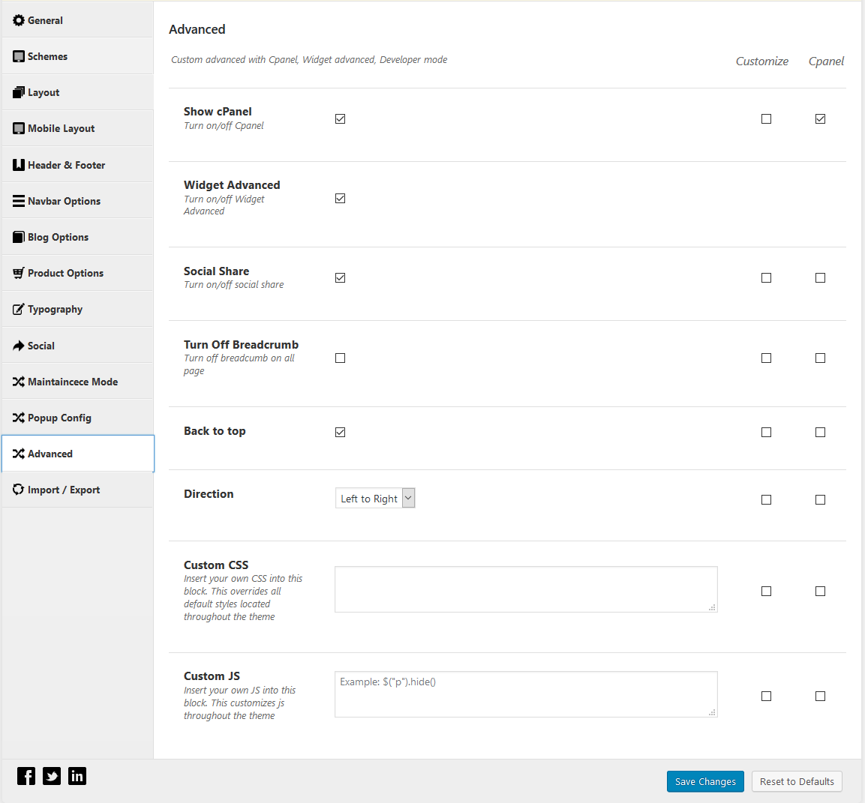
Task: Open the Blog Options tab
Action: [x=78, y=237]
